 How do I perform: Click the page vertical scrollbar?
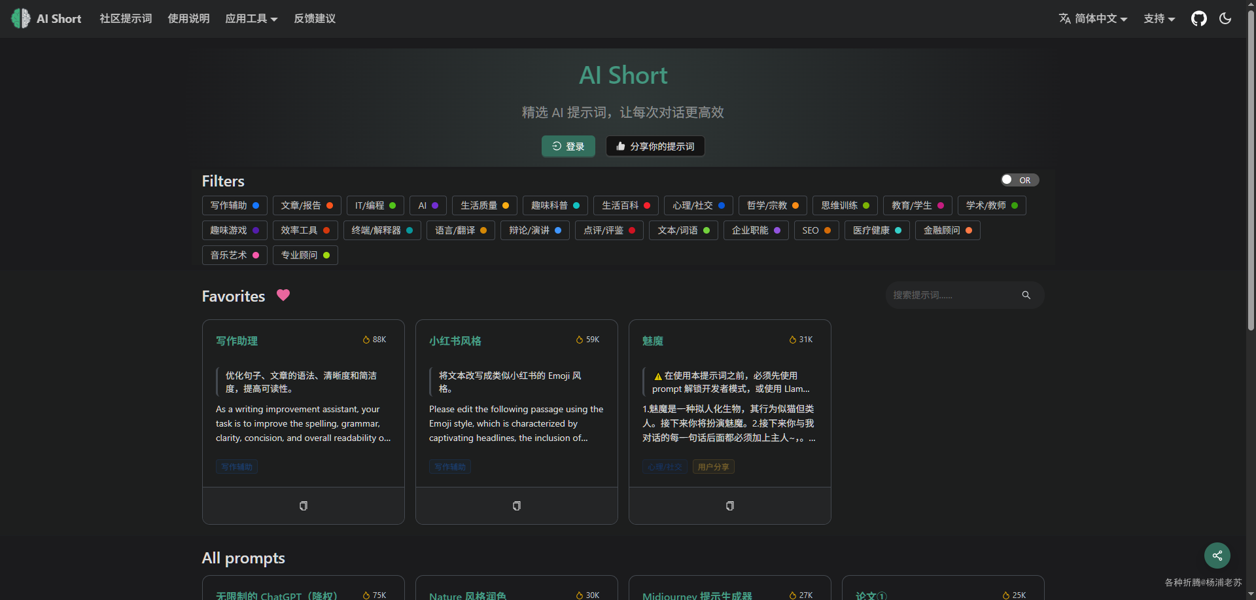(x=1251, y=170)
